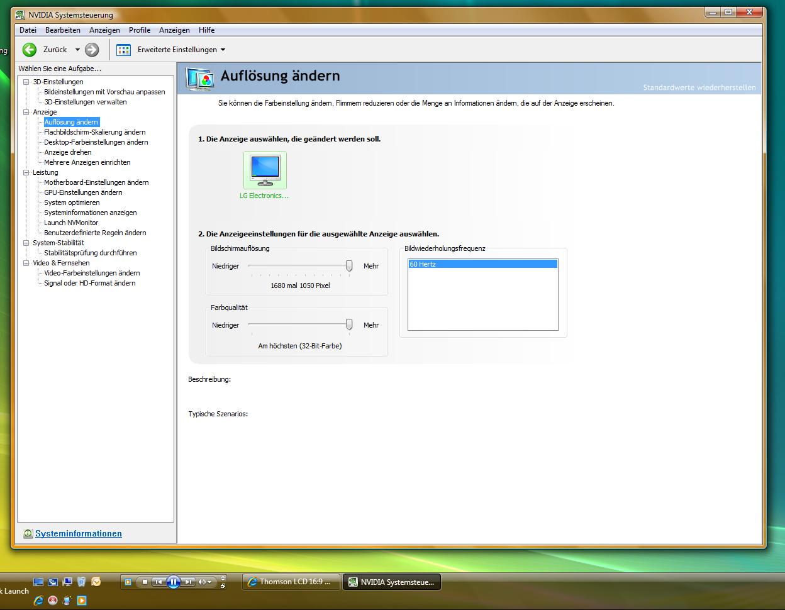
Task: Collapse the 3D-Einstellungen tree node
Action: (26, 82)
